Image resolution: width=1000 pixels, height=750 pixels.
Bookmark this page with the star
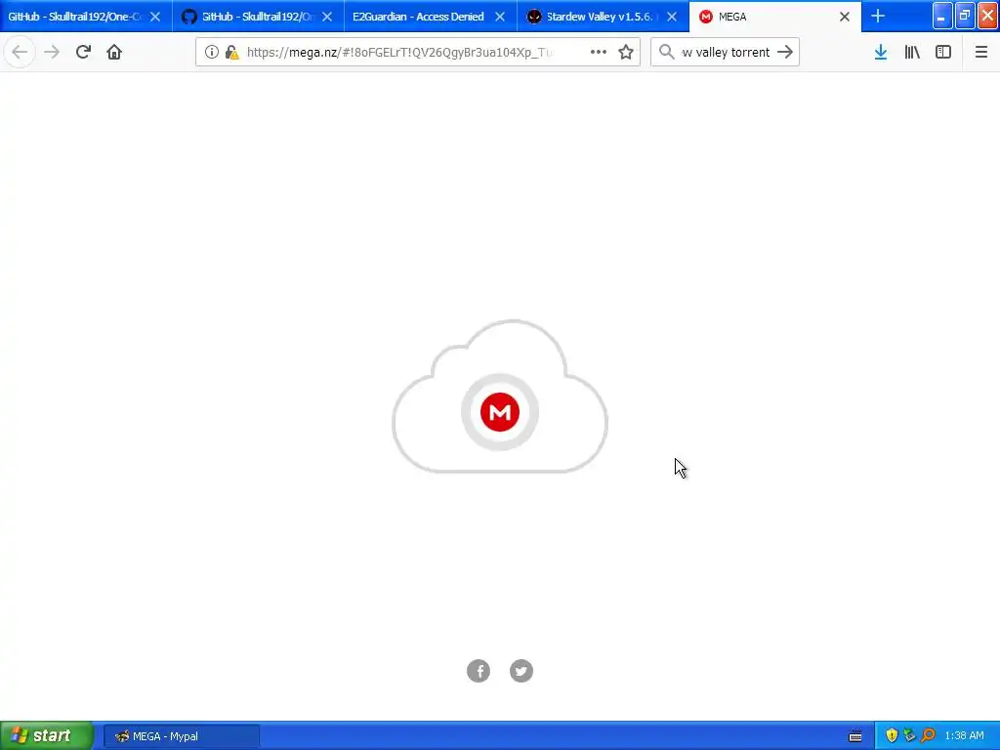[626, 53]
